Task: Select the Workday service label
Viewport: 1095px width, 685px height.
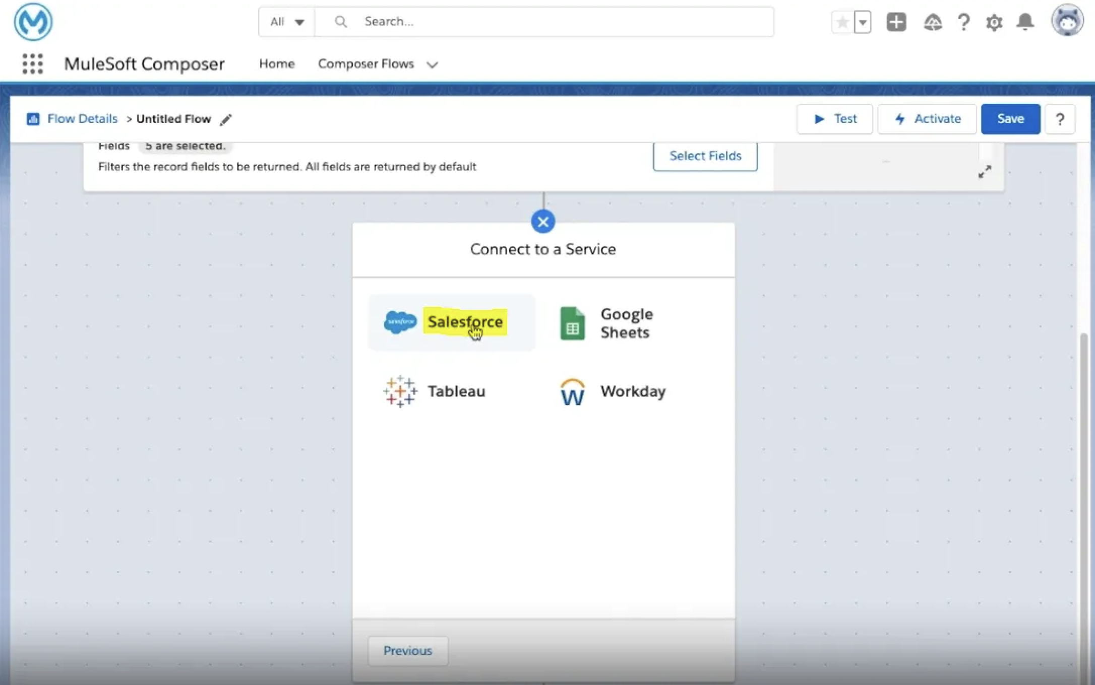Action: pos(633,391)
